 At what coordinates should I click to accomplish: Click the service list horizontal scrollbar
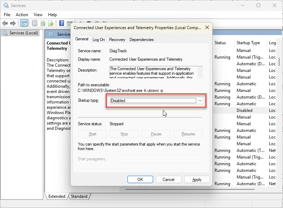[x=190, y=189]
